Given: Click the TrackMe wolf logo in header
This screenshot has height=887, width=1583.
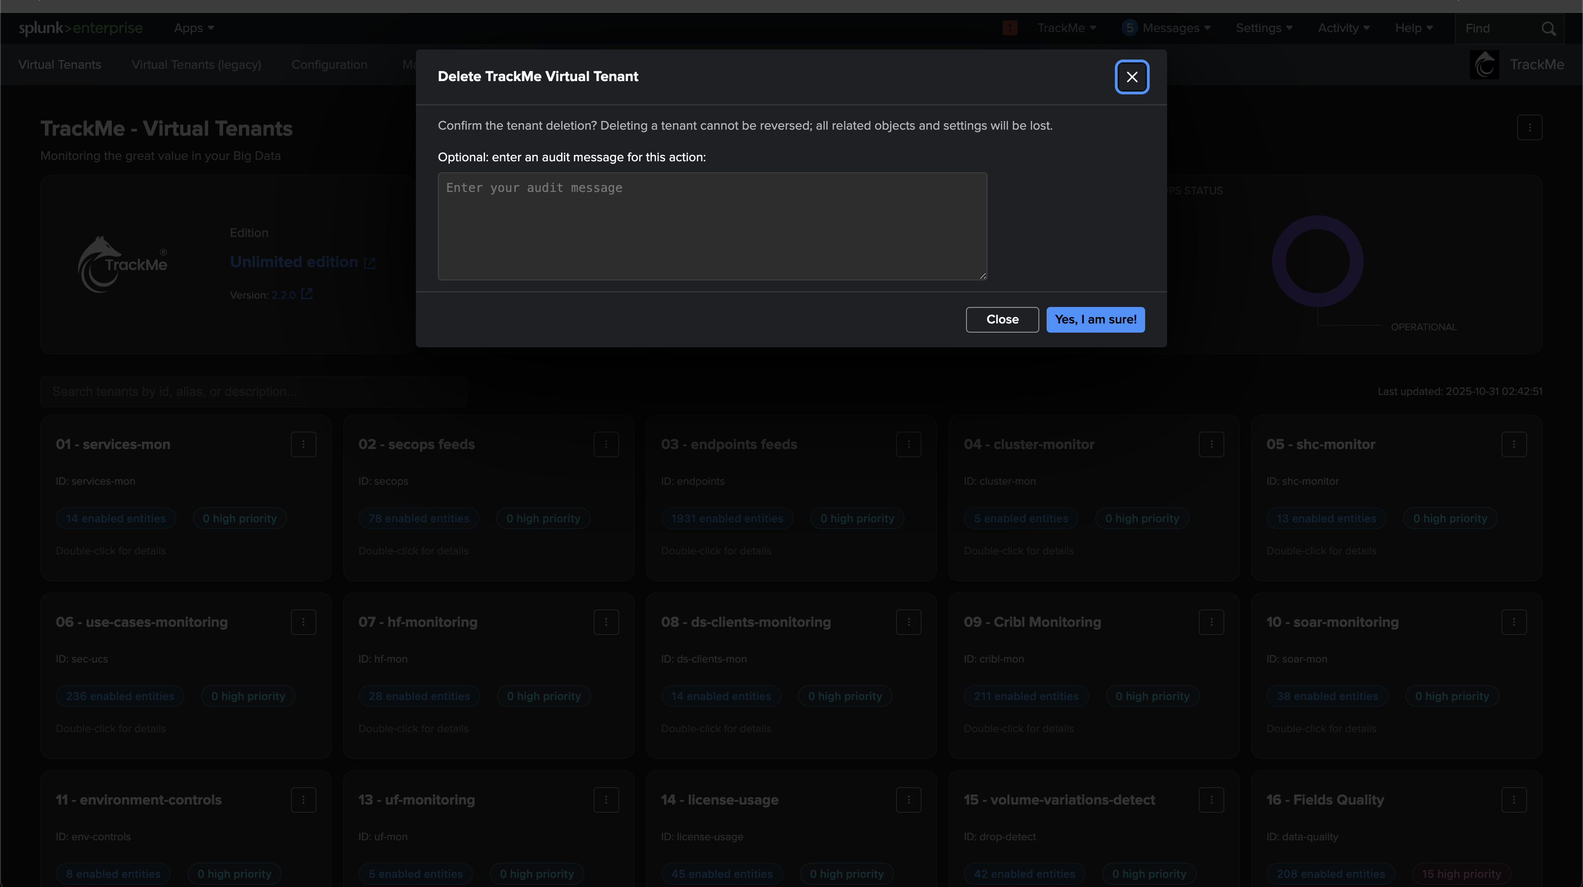Looking at the screenshot, I should point(1484,65).
